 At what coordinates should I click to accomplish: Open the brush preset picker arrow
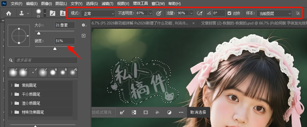tap(45, 13)
